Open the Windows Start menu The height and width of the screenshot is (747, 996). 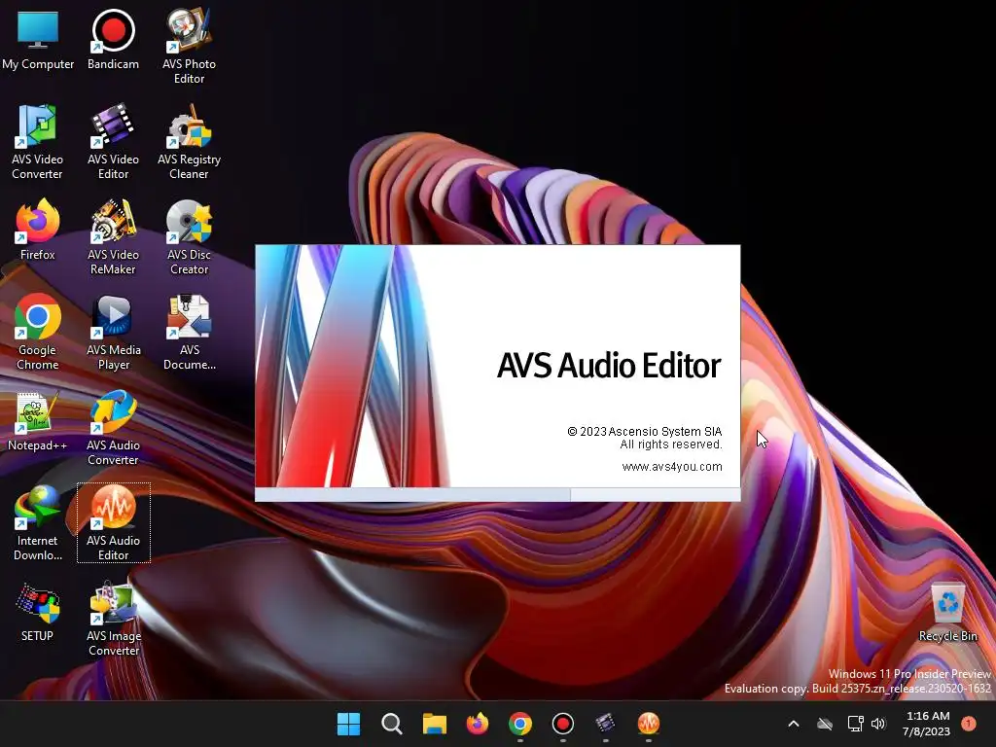[348, 724]
